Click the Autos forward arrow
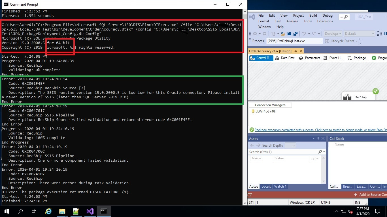387x217 pixels. [x=258, y=145]
